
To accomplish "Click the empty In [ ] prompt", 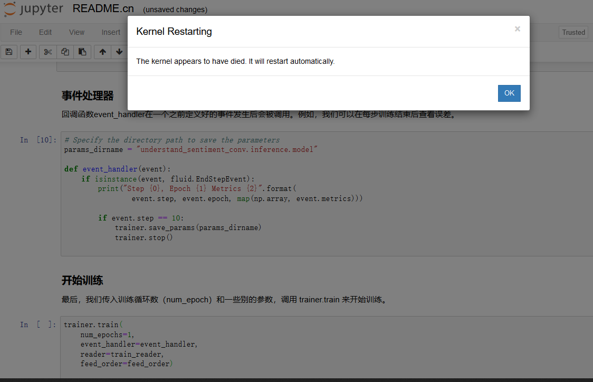I will coord(38,324).
